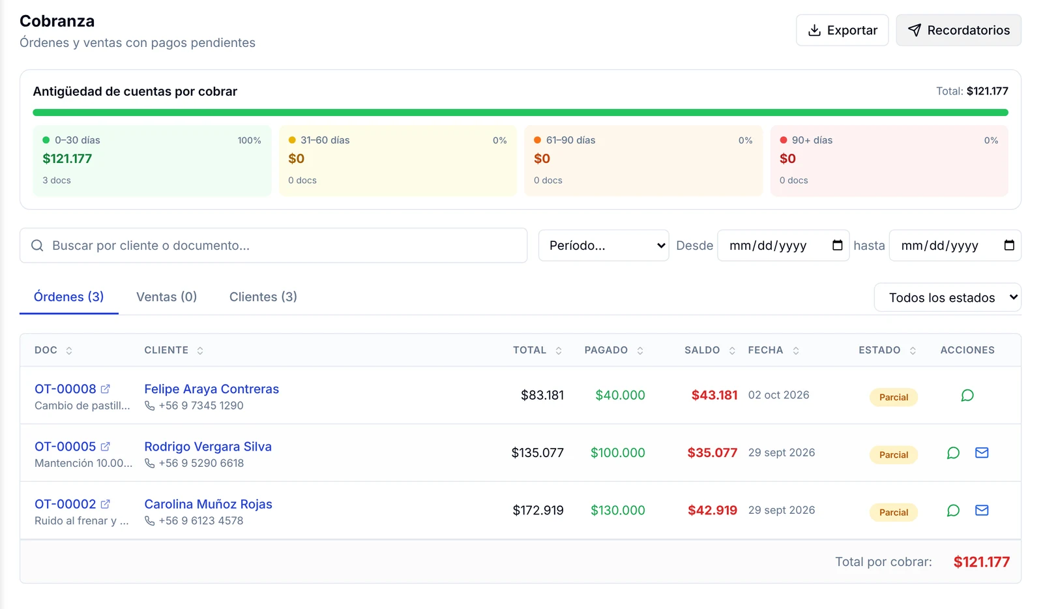Click the Recordatorios button
The height and width of the screenshot is (609, 1043).
pos(958,30)
